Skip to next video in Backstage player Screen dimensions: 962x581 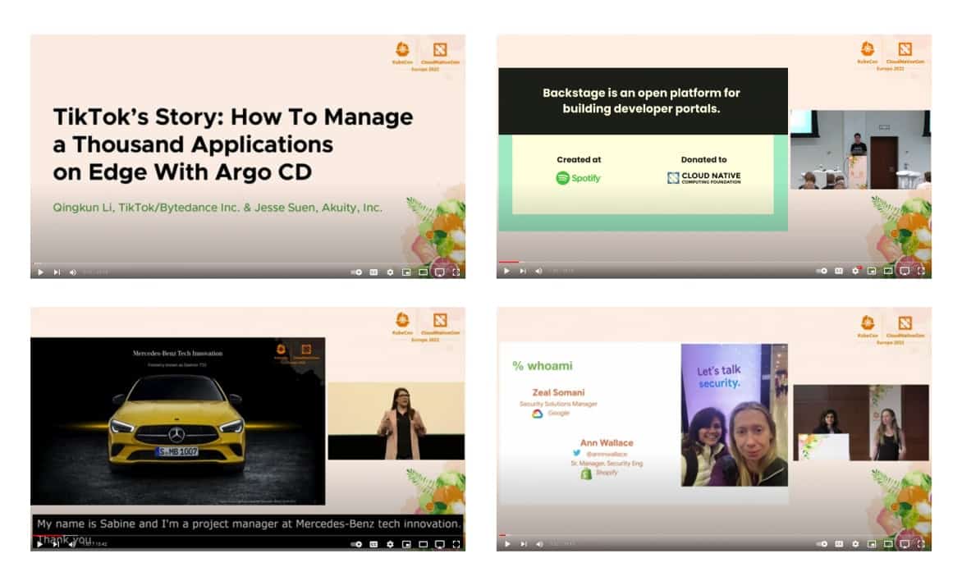tap(523, 271)
